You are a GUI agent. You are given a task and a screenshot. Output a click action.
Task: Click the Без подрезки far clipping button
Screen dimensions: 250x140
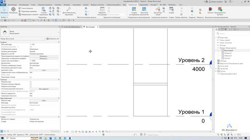(x=44, y=89)
